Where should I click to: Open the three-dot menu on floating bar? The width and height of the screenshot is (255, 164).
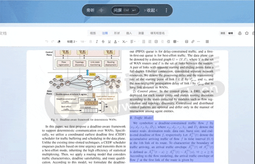click(x=166, y=10)
